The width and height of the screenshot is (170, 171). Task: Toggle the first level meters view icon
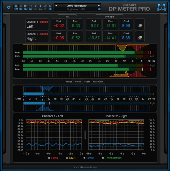point(21,9)
